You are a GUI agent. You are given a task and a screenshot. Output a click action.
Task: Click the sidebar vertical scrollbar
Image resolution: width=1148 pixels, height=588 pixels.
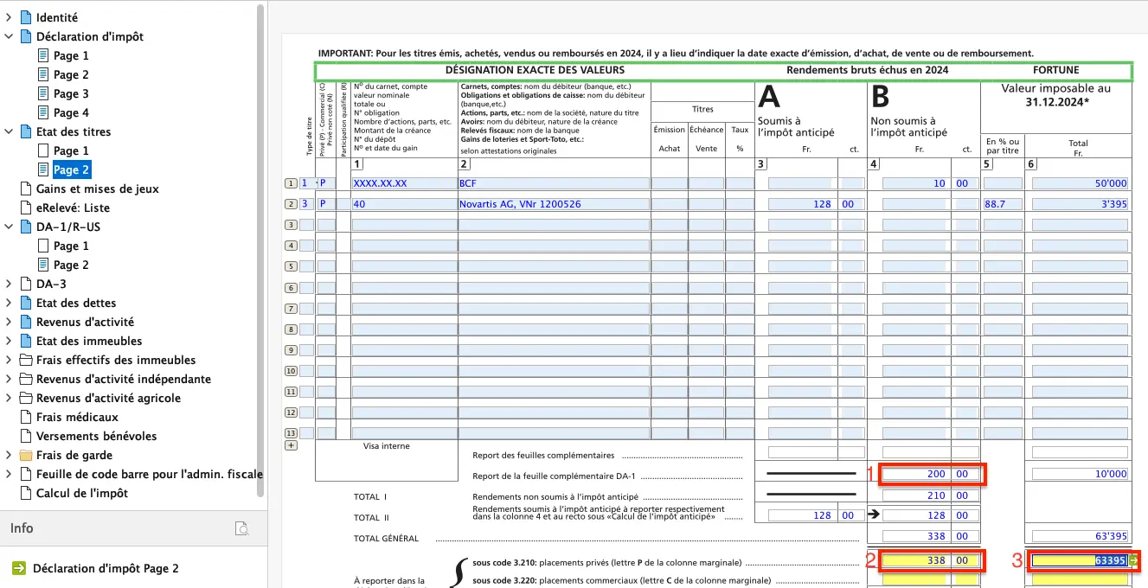click(x=260, y=251)
